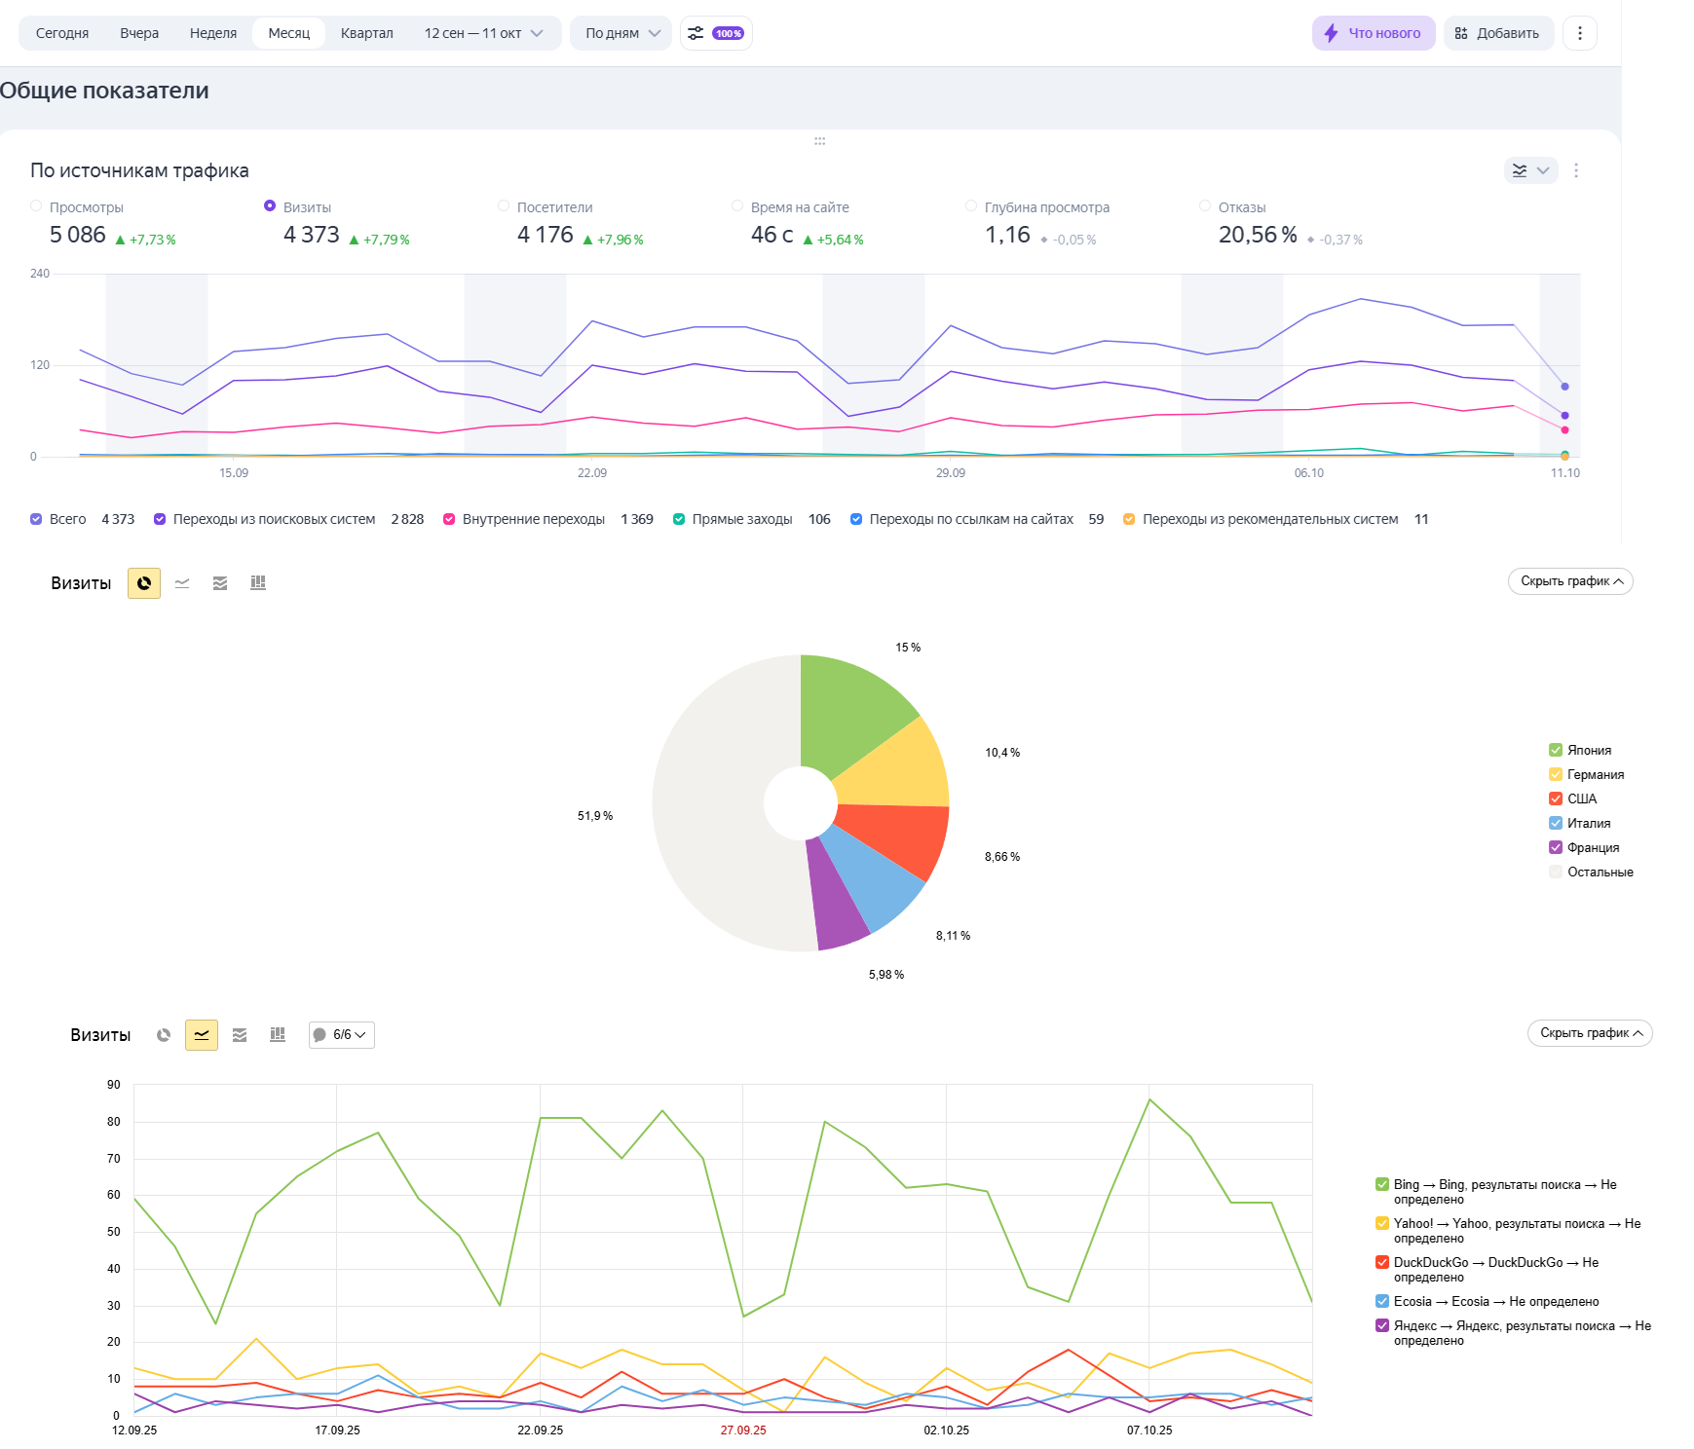Expand the По дням grouping dropdown

coord(621,33)
